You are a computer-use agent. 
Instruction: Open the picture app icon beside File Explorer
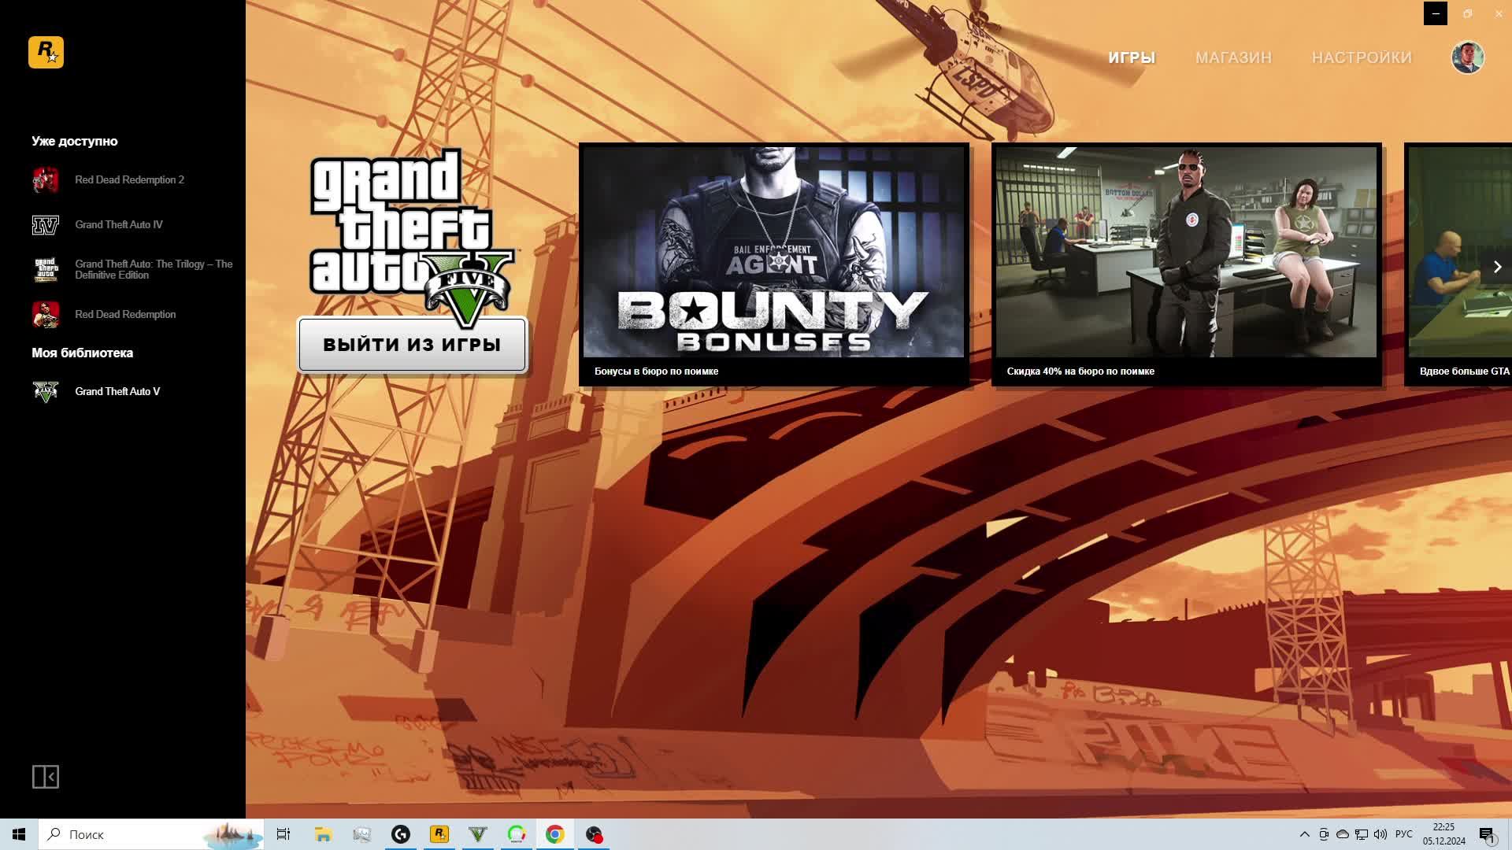(x=362, y=834)
